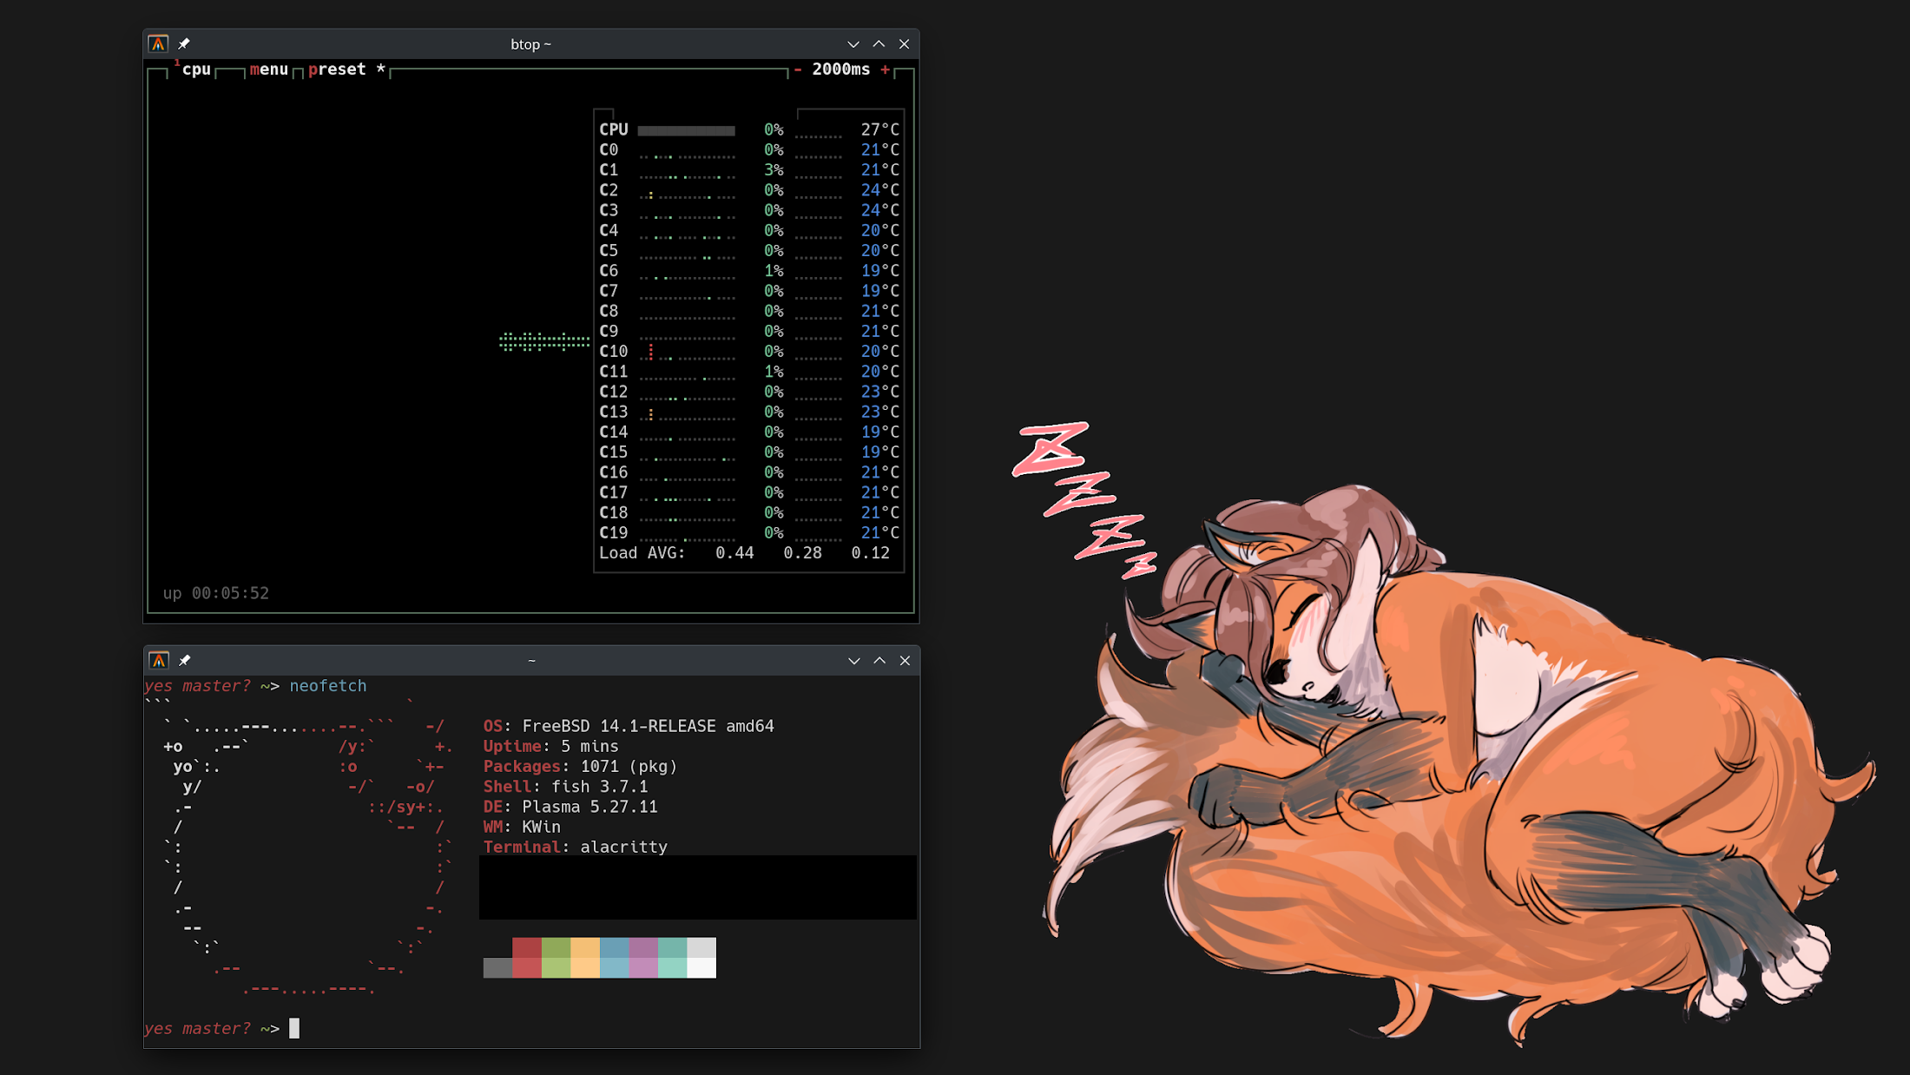The image size is (1910, 1075).
Task: Click the Packages 1071 (pkg) line
Action: [580, 767]
